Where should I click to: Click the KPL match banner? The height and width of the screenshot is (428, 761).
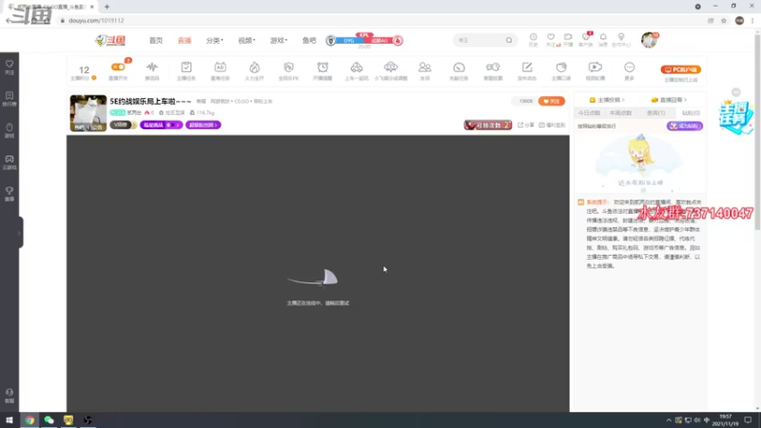(x=364, y=40)
